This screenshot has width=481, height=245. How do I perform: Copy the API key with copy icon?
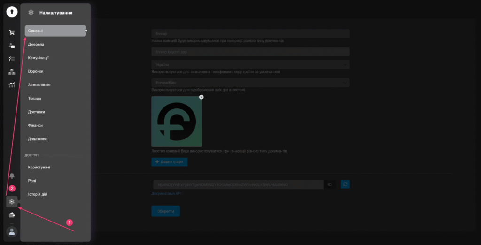[x=330, y=185]
